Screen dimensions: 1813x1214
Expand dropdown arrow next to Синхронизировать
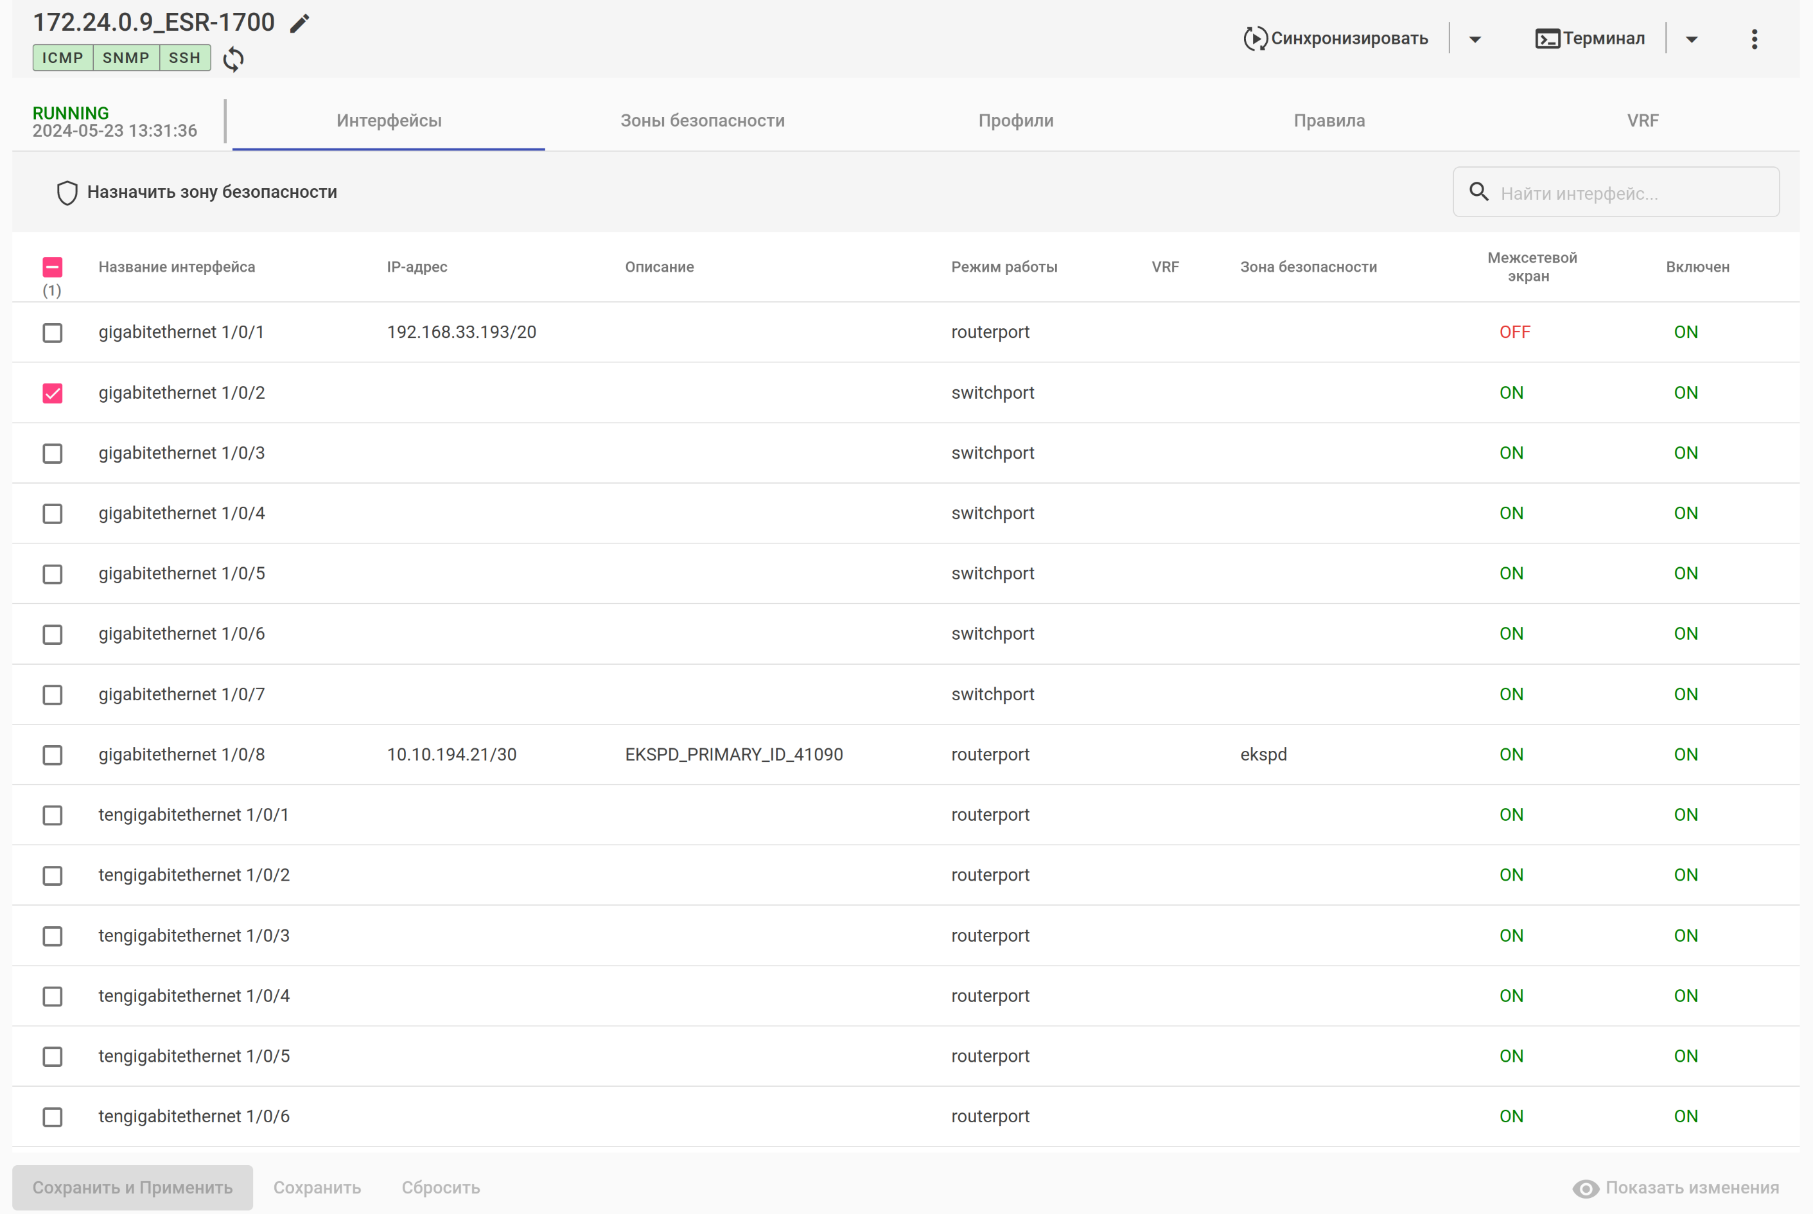(1475, 39)
